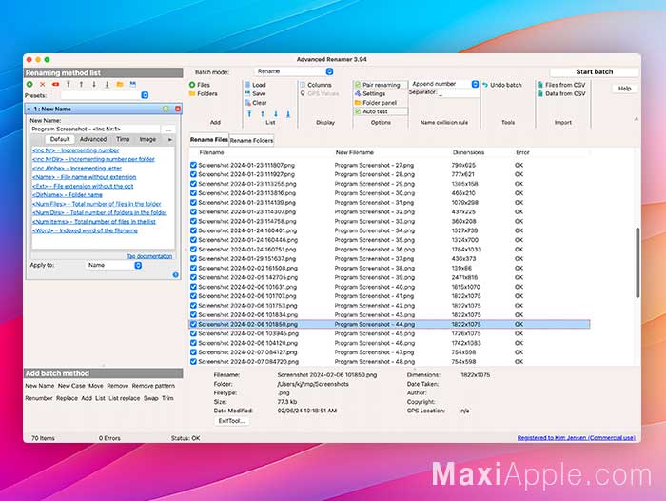Move selected file down in List
Viewport: 666px width, 501px height.
point(276,113)
